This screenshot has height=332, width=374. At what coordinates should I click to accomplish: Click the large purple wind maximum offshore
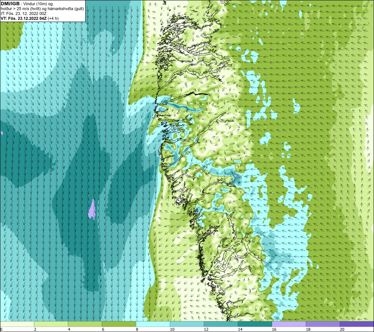click(92, 210)
